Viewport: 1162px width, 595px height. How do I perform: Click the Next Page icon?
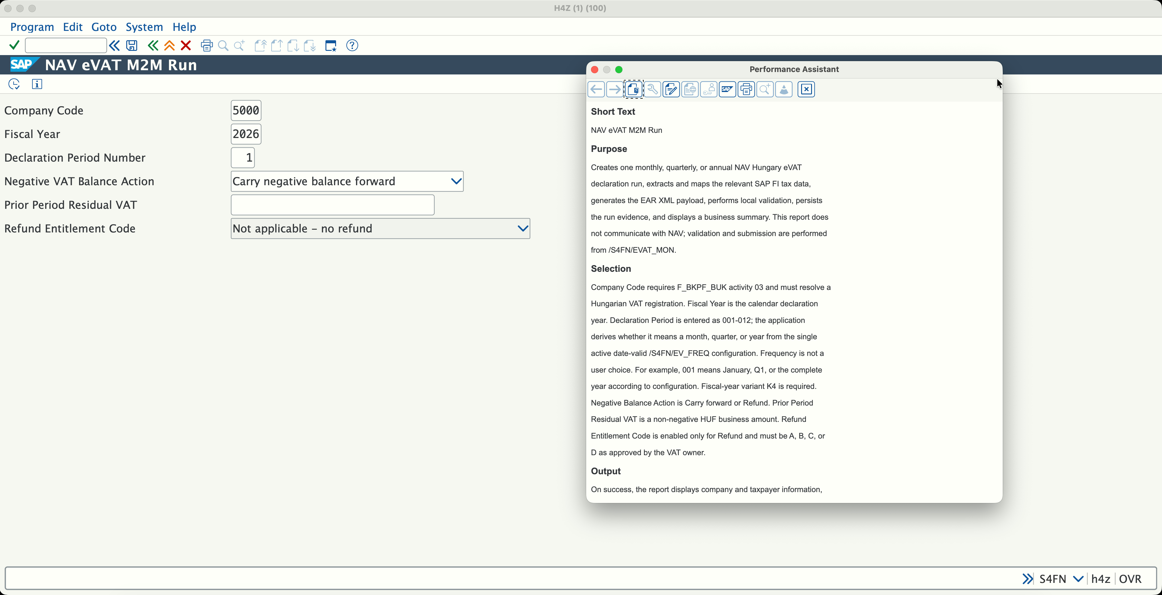pos(293,45)
